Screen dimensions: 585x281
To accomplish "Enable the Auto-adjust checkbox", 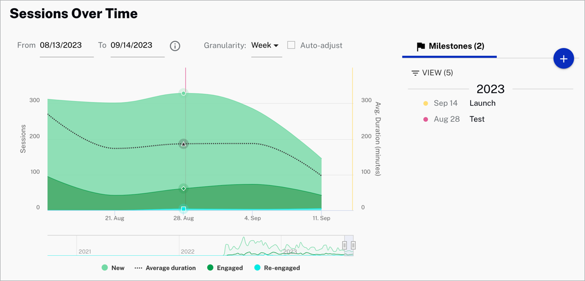I will tap(291, 45).
